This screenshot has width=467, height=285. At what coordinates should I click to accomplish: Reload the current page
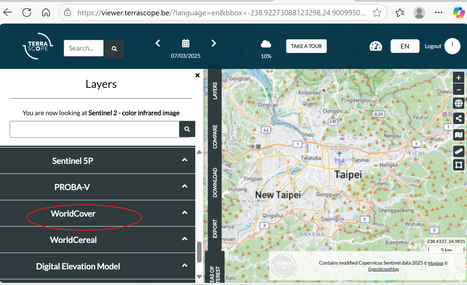click(27, 12)
